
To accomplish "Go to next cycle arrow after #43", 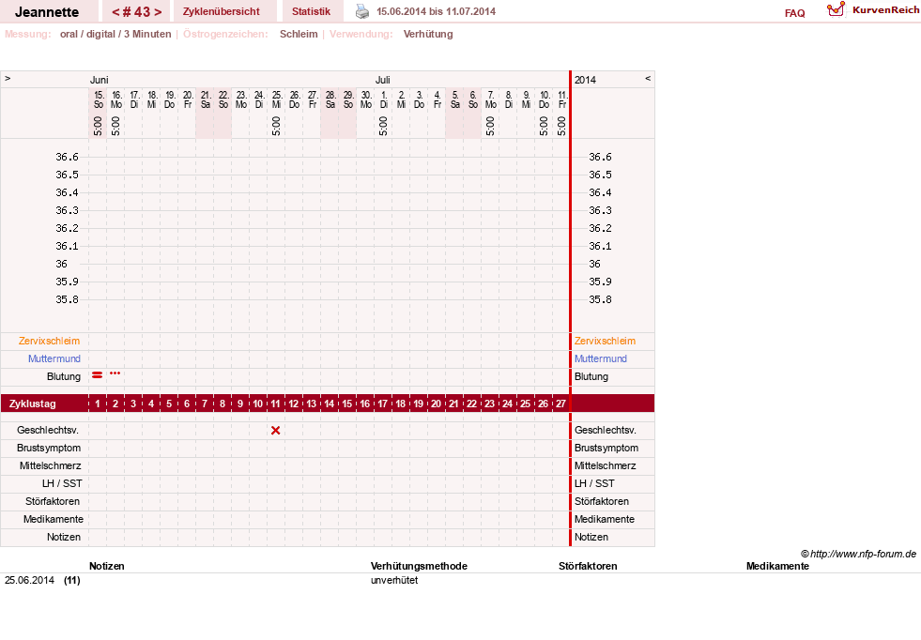I will (x=158, y=12).
